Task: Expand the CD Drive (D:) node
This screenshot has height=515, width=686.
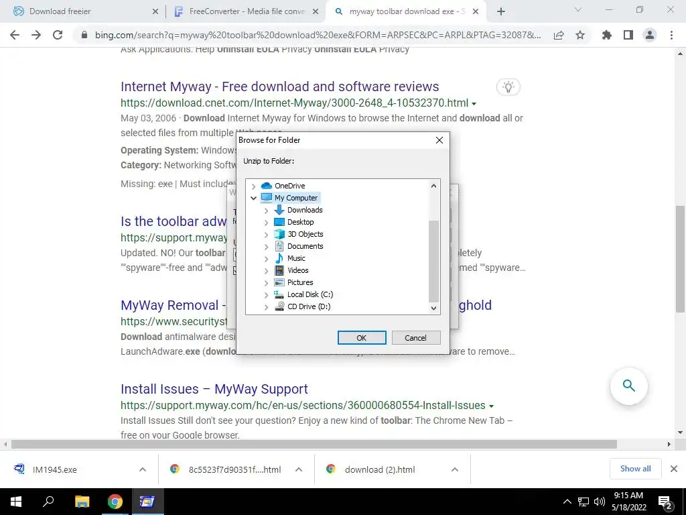Action: coord(266,307)
